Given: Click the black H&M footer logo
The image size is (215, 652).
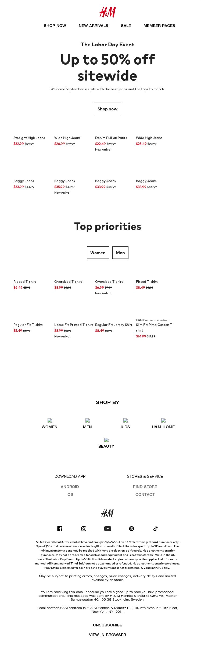Looking at the screenshot, I should coord(107,513).
